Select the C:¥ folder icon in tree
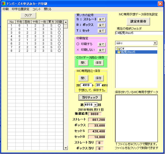165x154 pixels. point(118,48)
